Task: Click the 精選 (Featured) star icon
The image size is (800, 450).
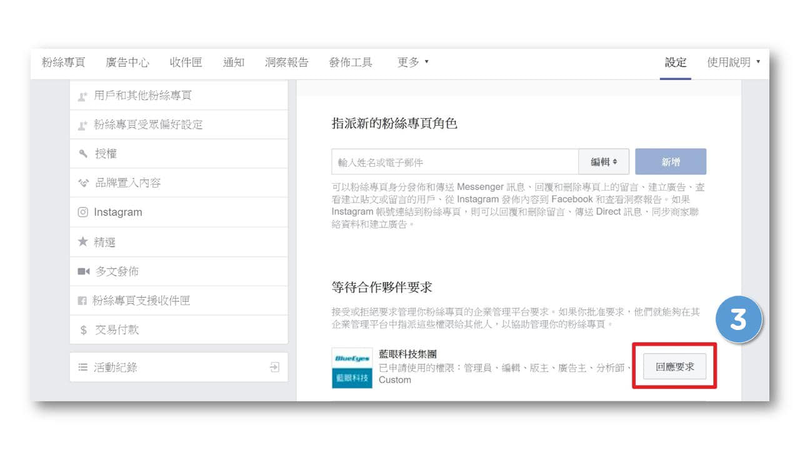Action: (82, 242)
